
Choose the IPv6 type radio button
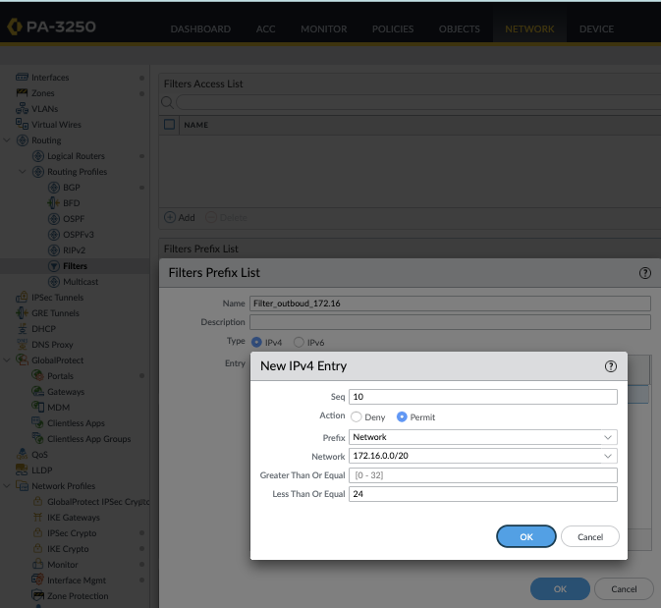[x=299, y=342]
